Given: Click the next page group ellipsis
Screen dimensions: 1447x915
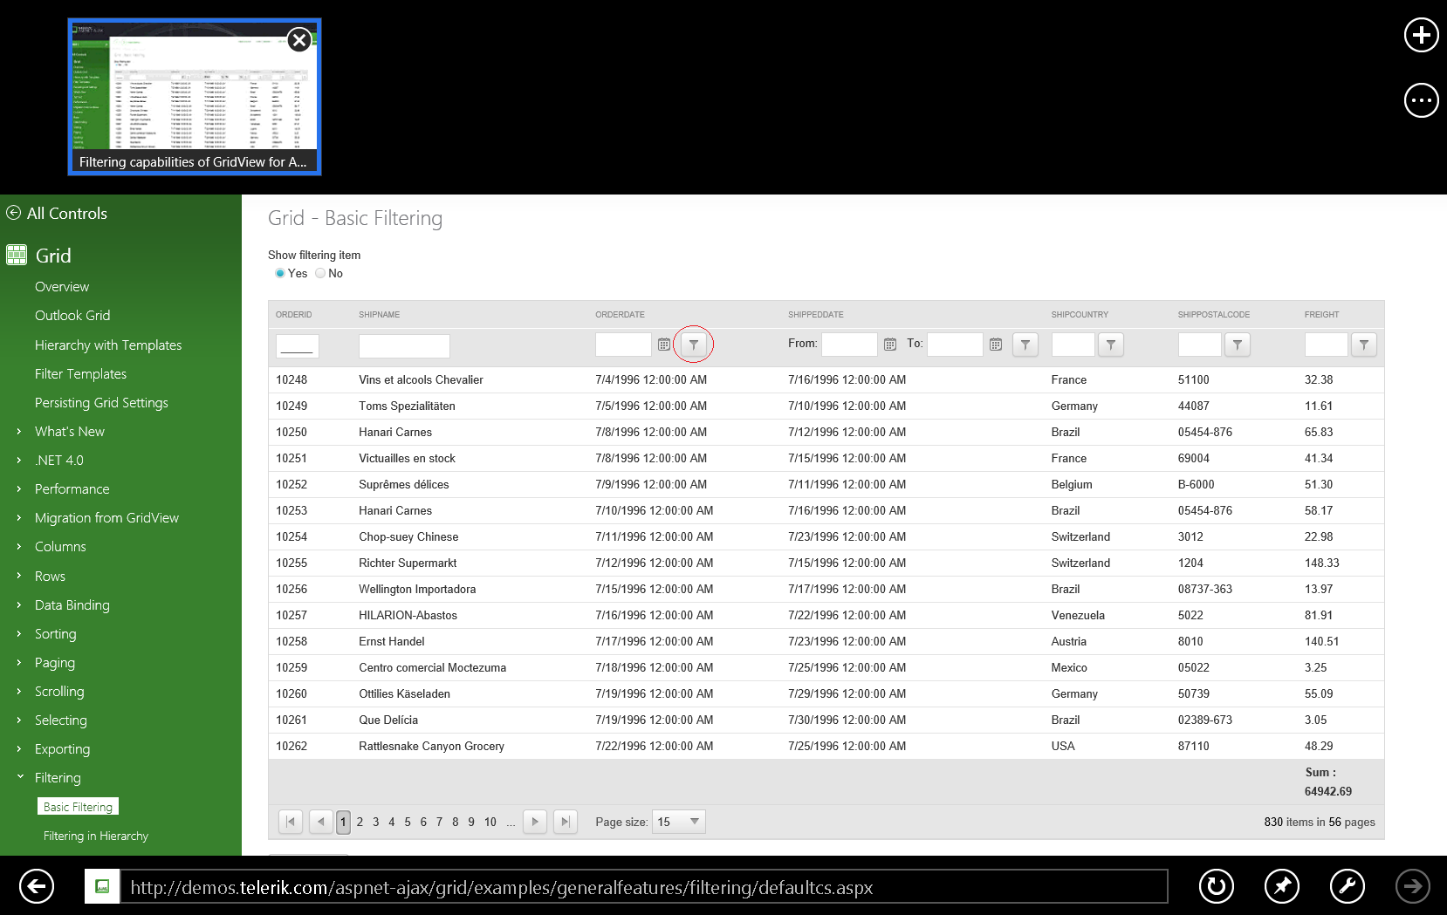Looking at the screenshot, I should point(511,823).
